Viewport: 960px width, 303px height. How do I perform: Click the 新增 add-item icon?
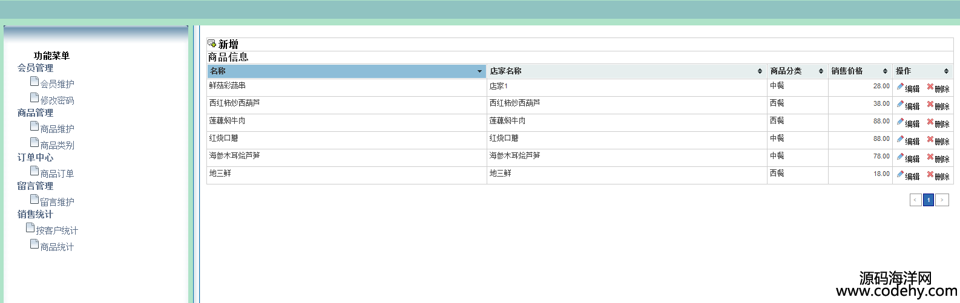(212, 44)
